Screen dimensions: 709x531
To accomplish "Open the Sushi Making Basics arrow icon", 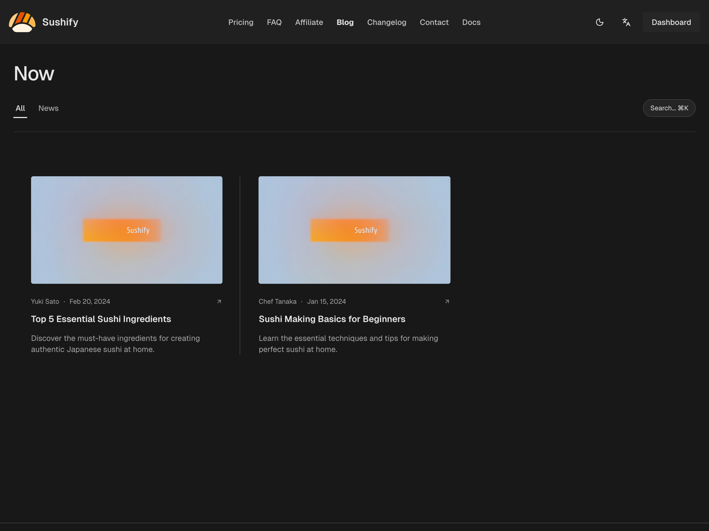I will 447,301.
